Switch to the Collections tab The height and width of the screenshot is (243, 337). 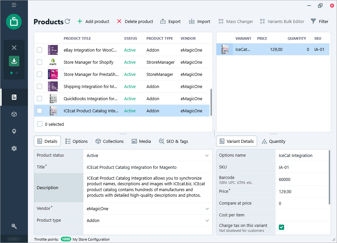pyautogui.click(x=110, y=141)
